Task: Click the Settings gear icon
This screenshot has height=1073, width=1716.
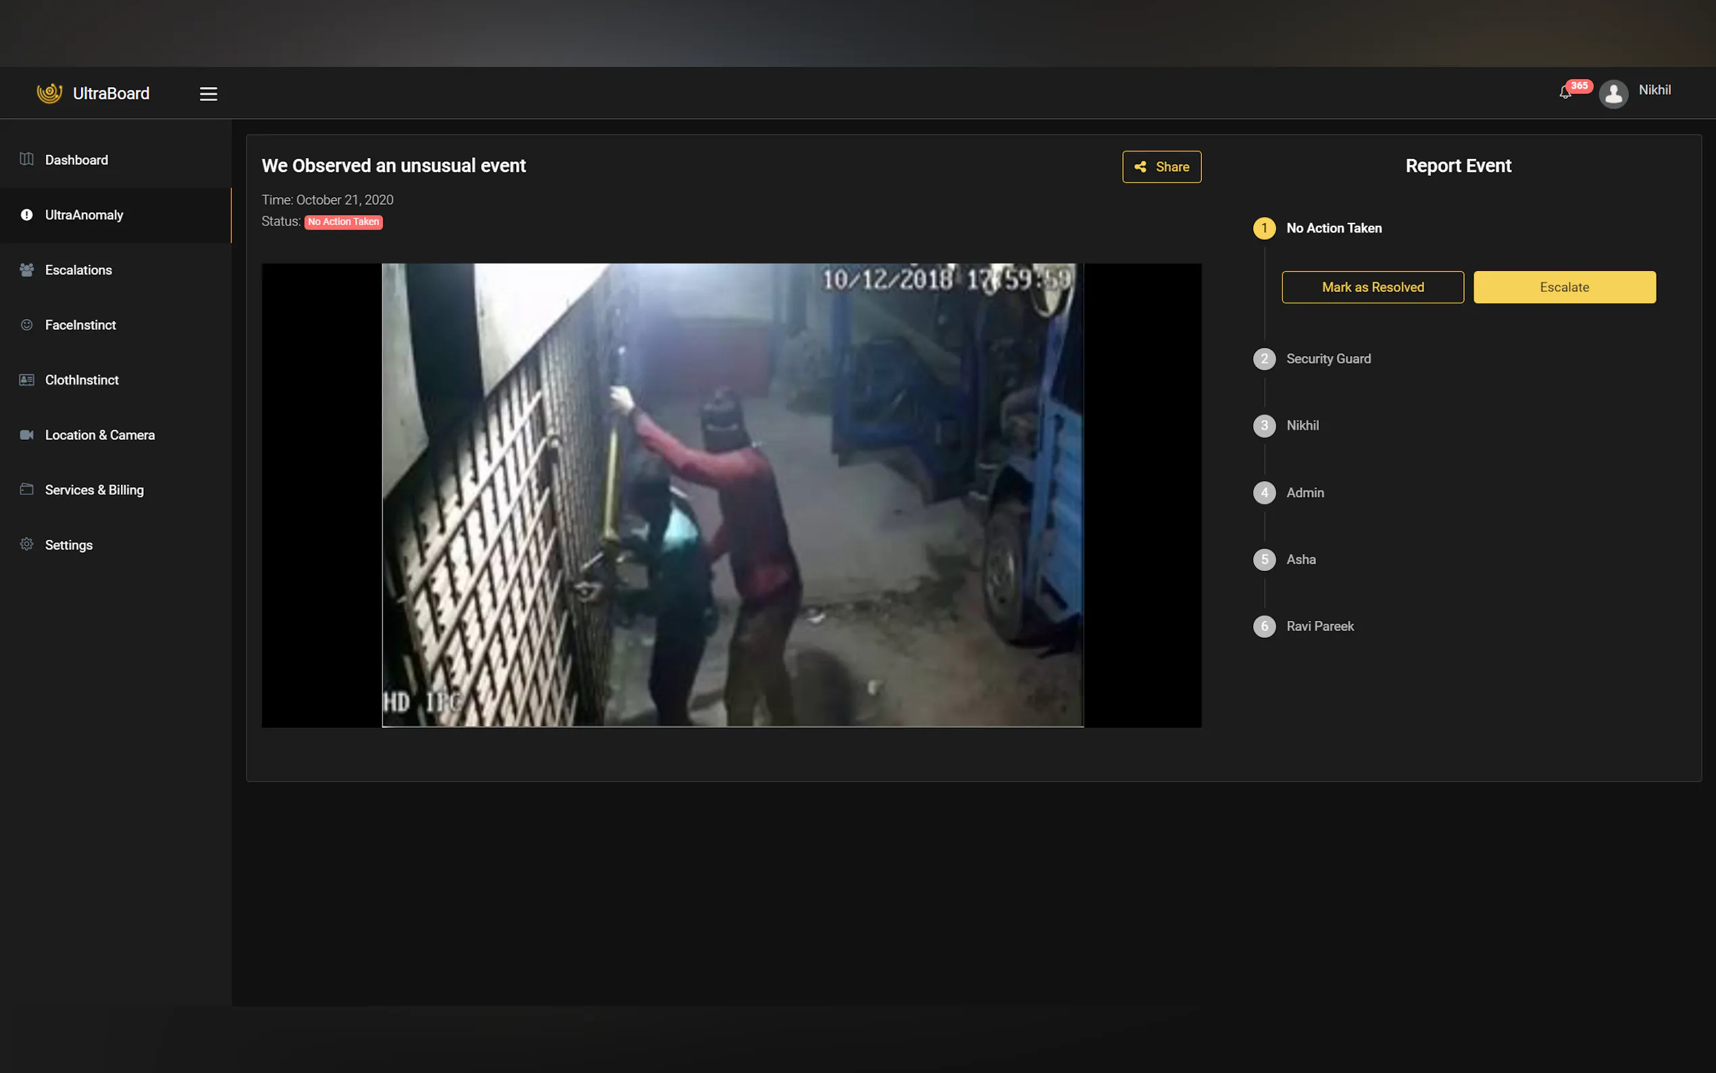Action: 27,545
